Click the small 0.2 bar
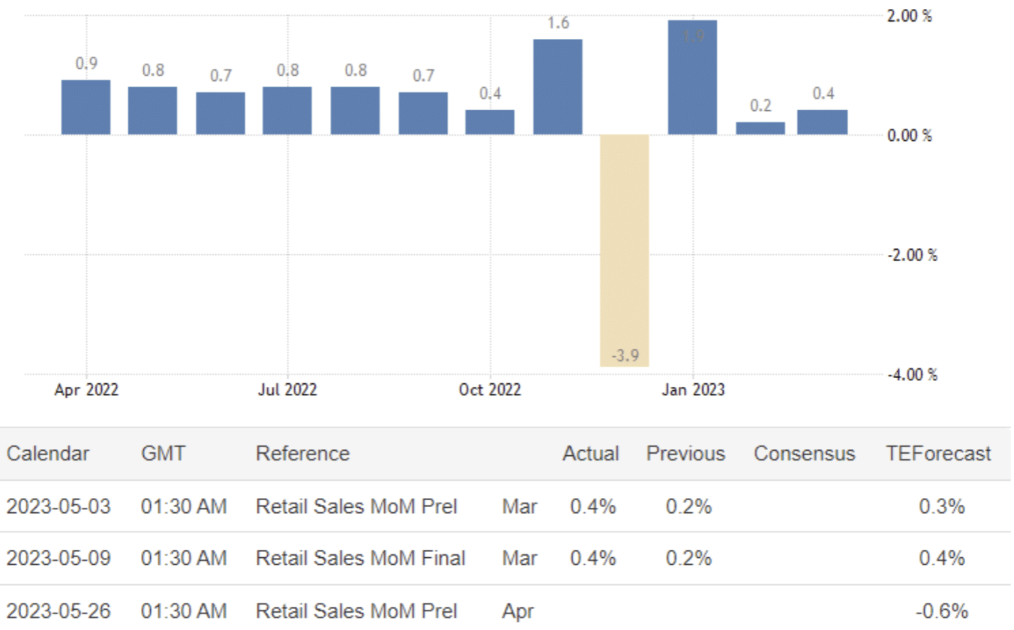 760,128
